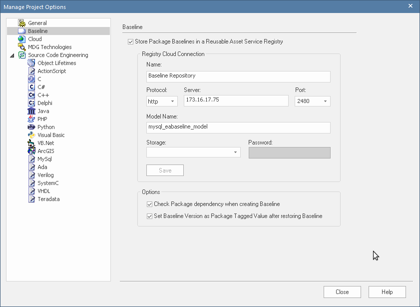This screenshot has width=420, height=307.
Task: Click the Close button
Action: 342,292
